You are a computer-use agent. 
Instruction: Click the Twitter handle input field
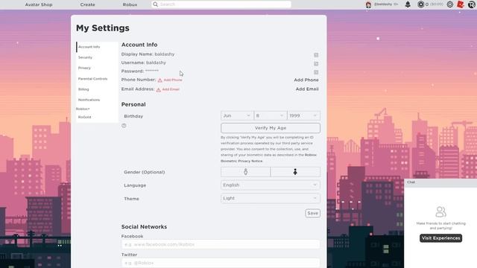click(221, 263)
